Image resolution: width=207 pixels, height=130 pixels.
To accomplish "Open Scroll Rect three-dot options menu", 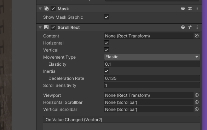I will coord(197,27).
